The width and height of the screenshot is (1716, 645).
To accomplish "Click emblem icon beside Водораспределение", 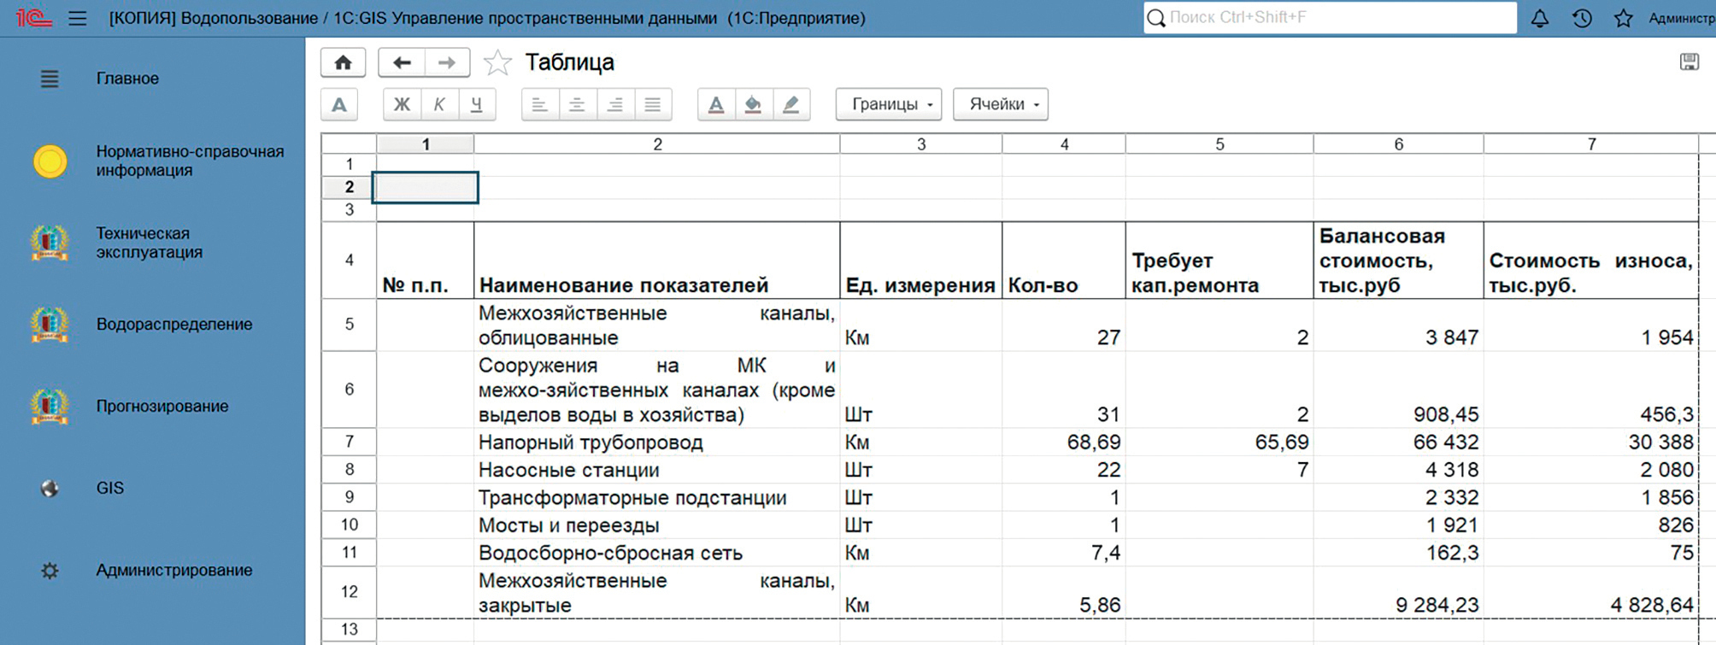I will tap(50, 325).
